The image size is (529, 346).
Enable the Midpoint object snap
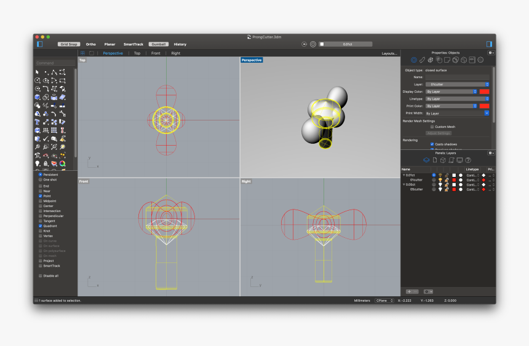pyautogui.click(x=41, y=201)
